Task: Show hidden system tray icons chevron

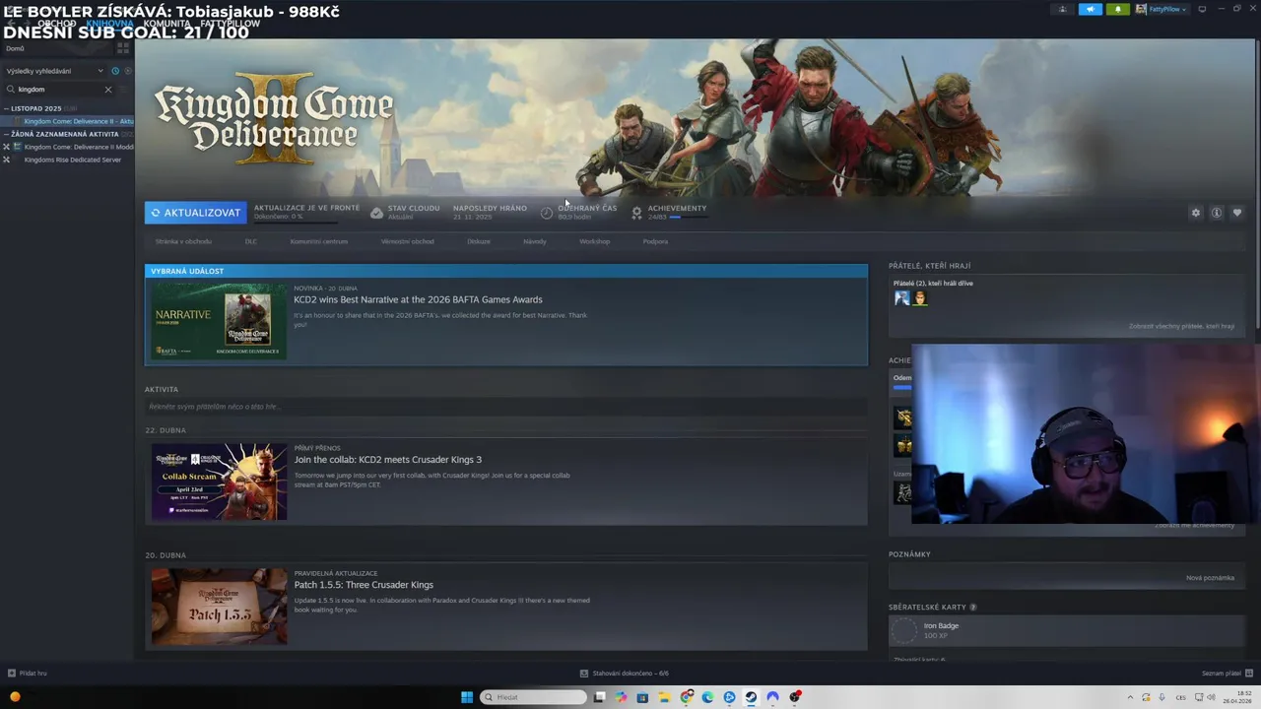Action: pos(1130,697)
